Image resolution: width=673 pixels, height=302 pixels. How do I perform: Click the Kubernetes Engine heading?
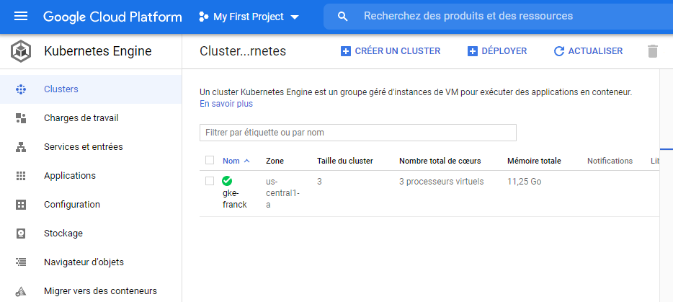tap(98, 52)
